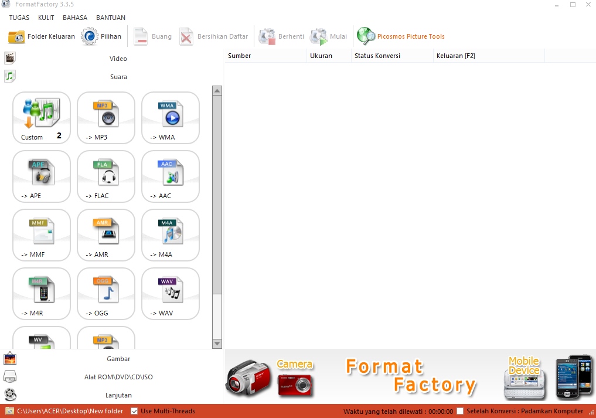
Task: Open the Folder Keluaran output folder
Action: point(42,36)
